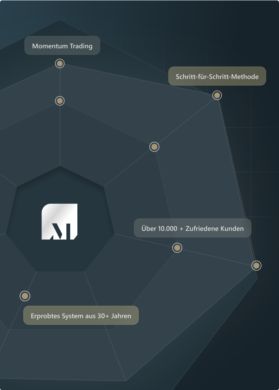Screen dimensions: 279x390
Task: Click the Erprobtes System aus 30+ Jahren label
Action: click(81, 316)
